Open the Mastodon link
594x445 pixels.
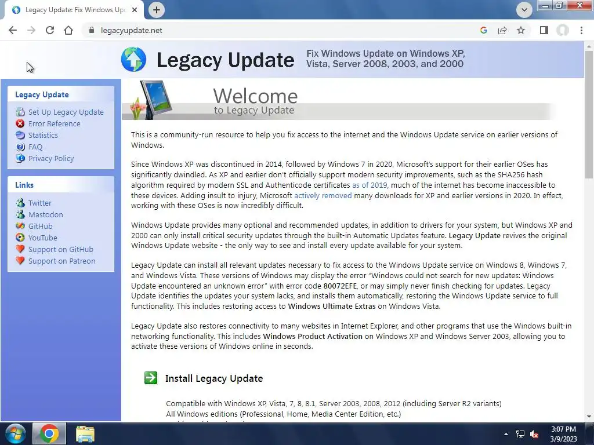click(46, 214)
